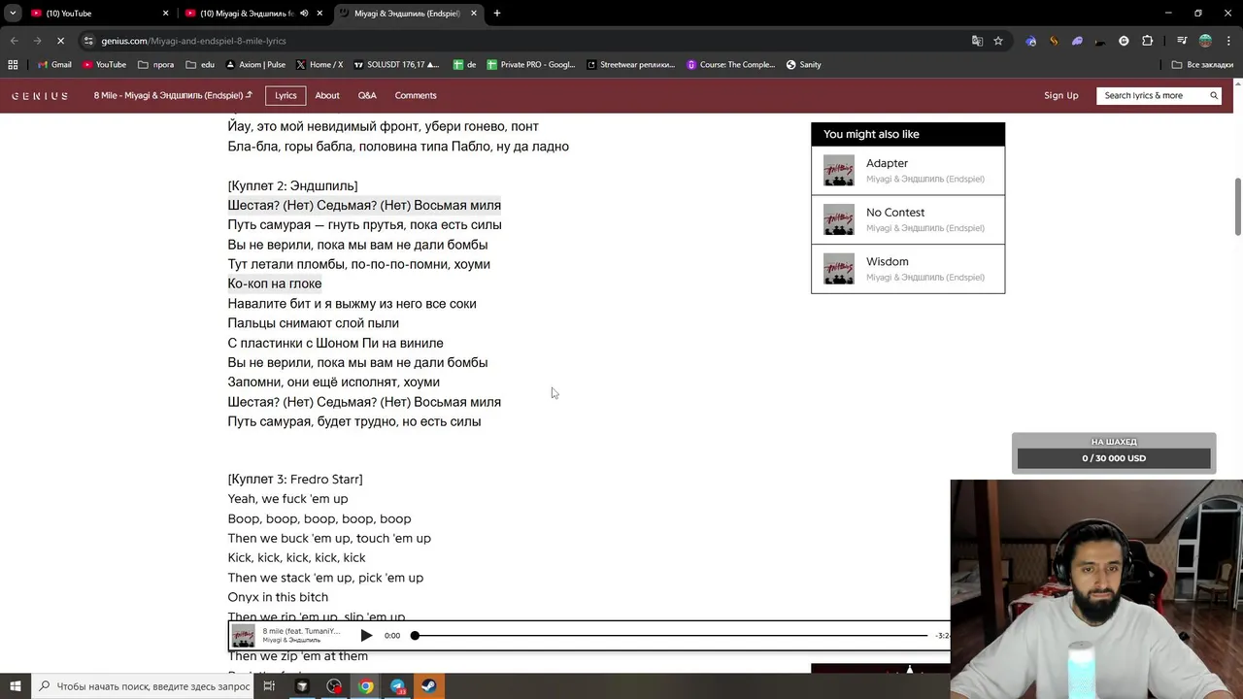Click the search magnifier icon in Genius
This screenshot has width=1243, height=699.
(1214, 95)
